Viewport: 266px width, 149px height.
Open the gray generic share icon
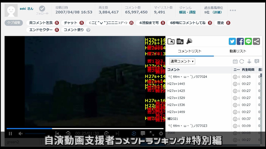256,41
